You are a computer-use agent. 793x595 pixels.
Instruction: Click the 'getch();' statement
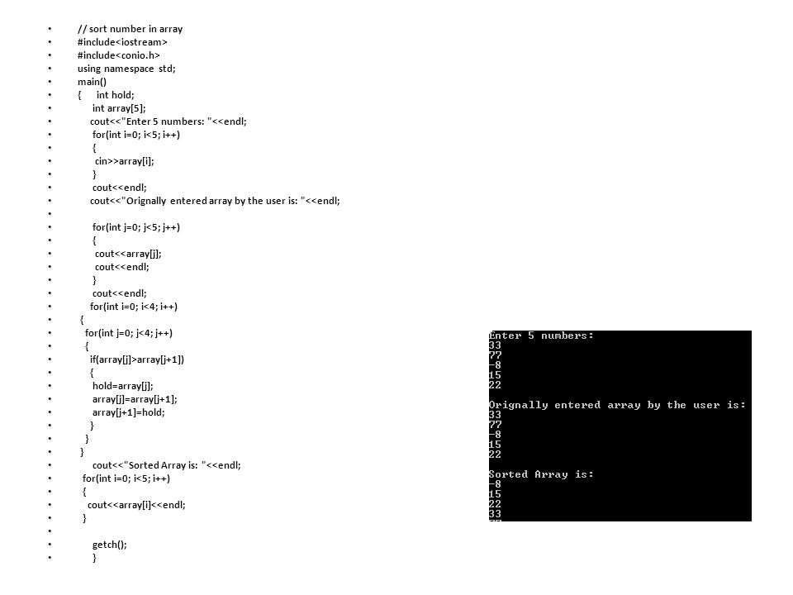110,545
